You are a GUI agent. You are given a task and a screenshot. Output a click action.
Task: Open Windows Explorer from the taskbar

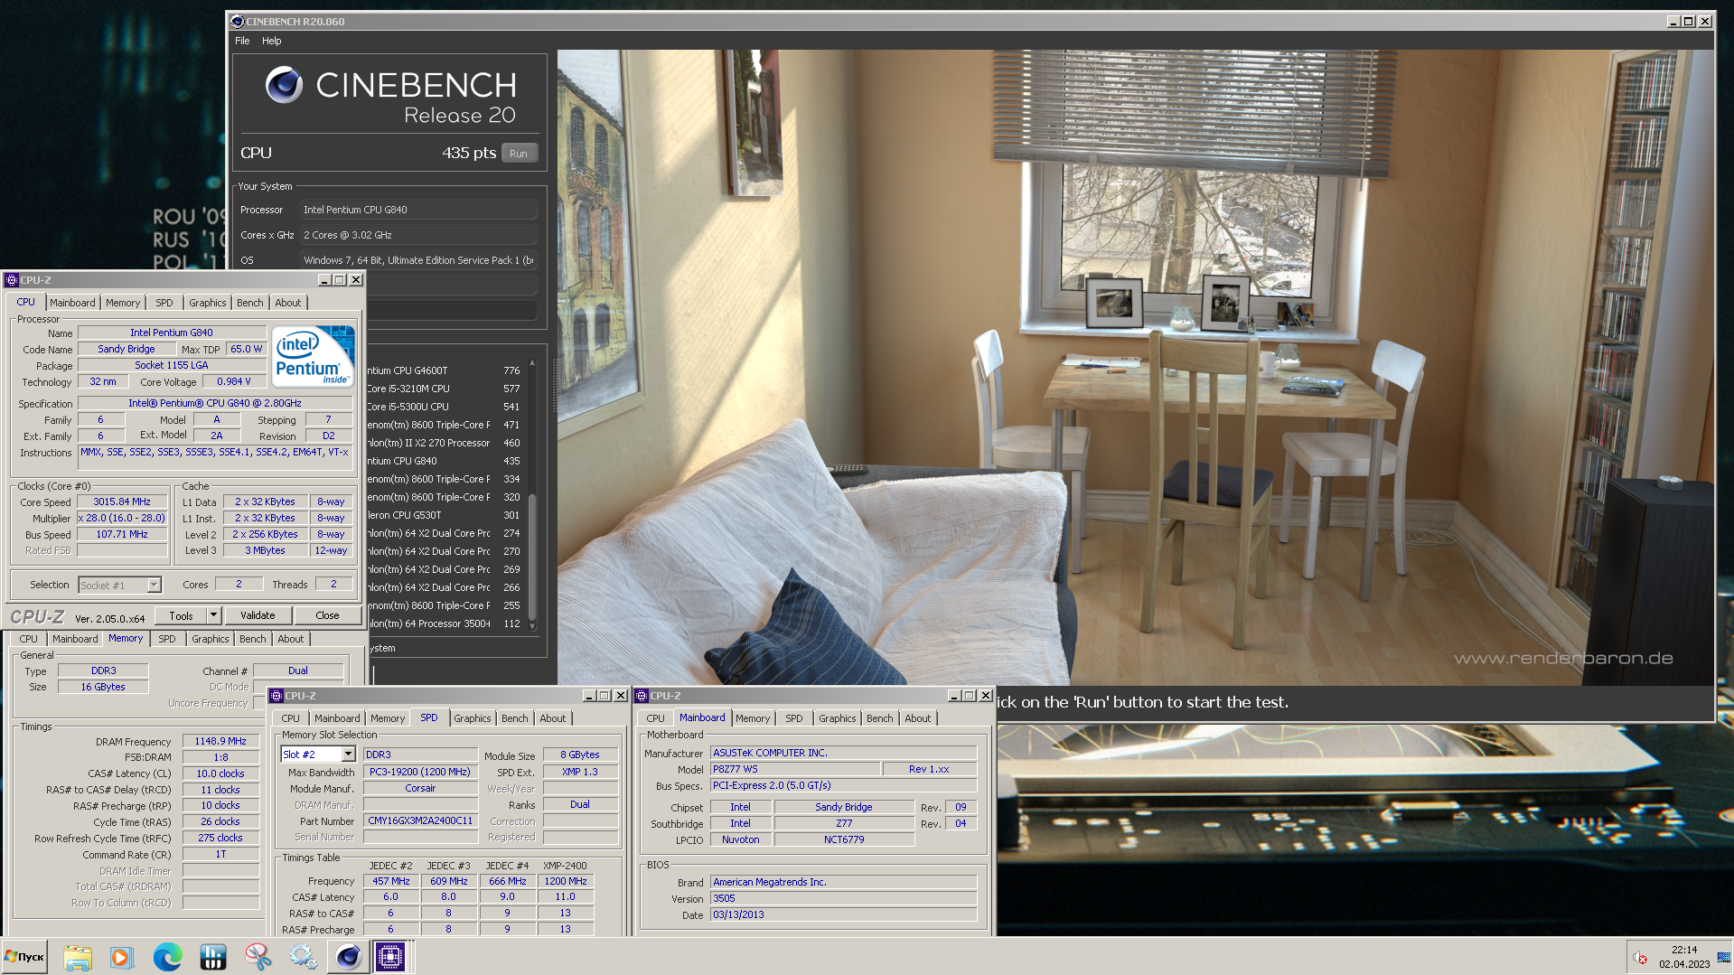(x=78, y=957)
